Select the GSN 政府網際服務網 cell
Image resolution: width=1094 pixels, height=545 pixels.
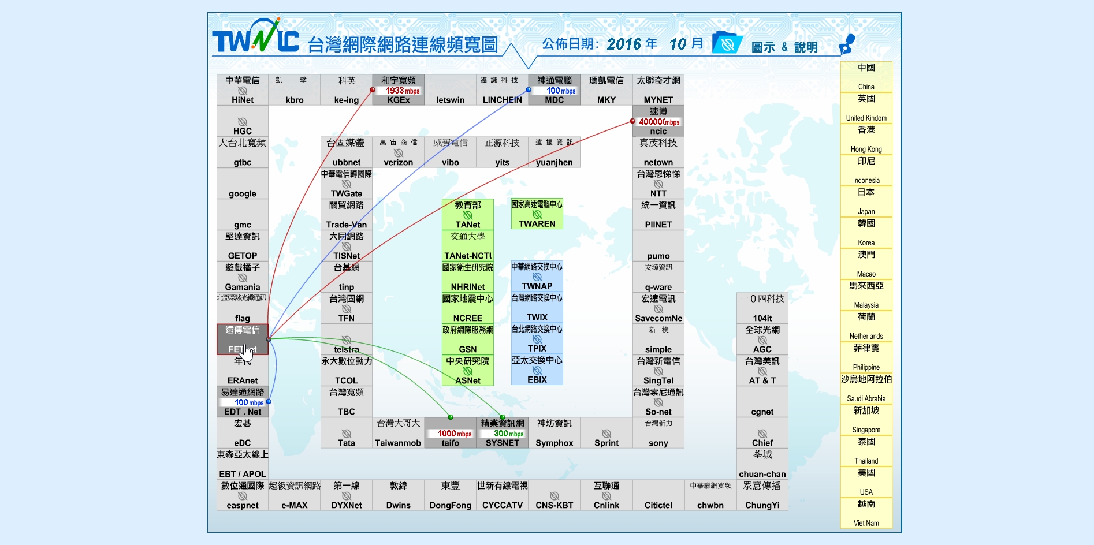pyautogui.click(x=468, y=339)
